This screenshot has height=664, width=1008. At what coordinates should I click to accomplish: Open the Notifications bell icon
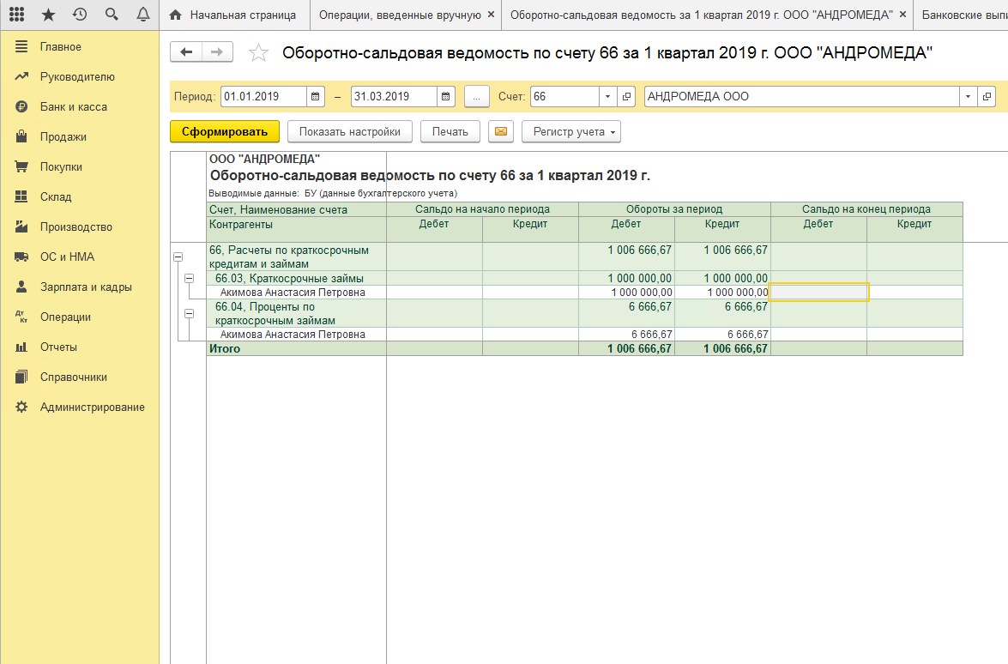142,14
